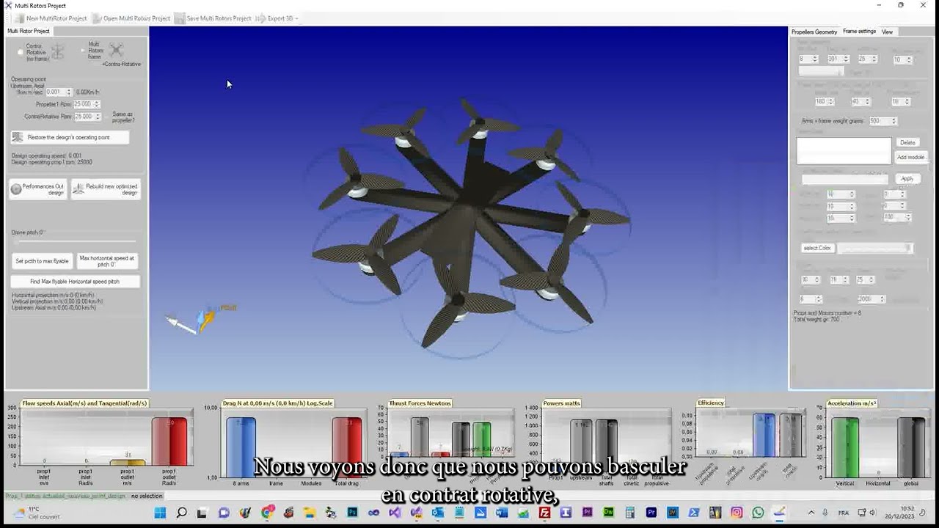The height and width of the screenshot is (528, 939).
Task: Save Multi Rotors Project via toolbar
Action: [213, 18]
